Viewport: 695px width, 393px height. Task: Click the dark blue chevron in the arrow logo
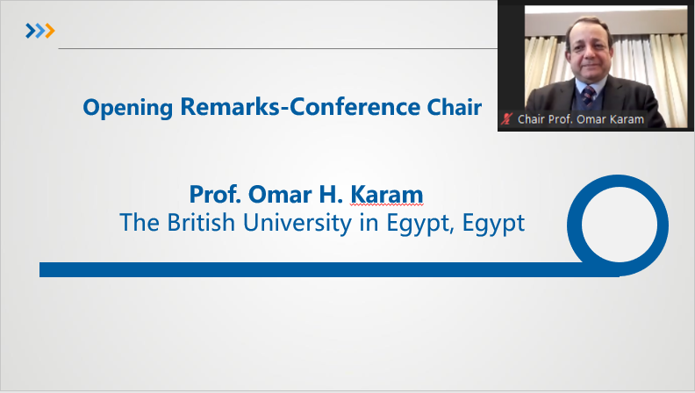pyautogui.click(x=30, y=31)
